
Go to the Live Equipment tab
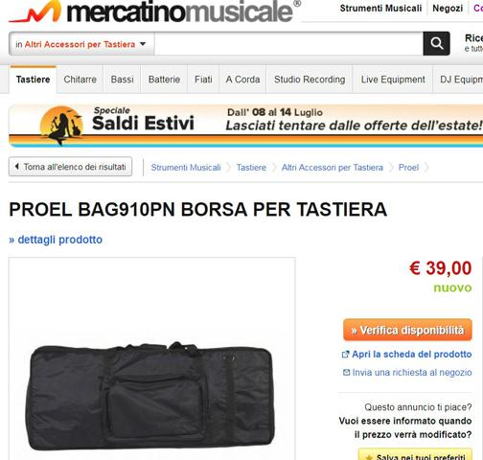point(393,80)
